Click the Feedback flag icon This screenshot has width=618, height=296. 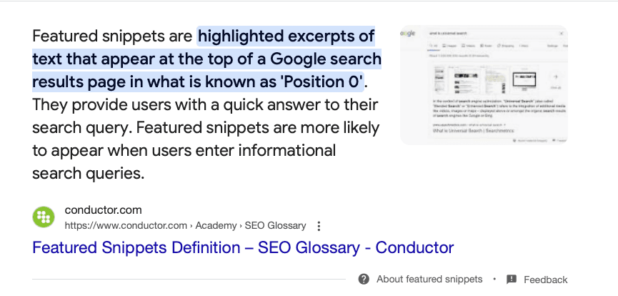pos(512,279)
